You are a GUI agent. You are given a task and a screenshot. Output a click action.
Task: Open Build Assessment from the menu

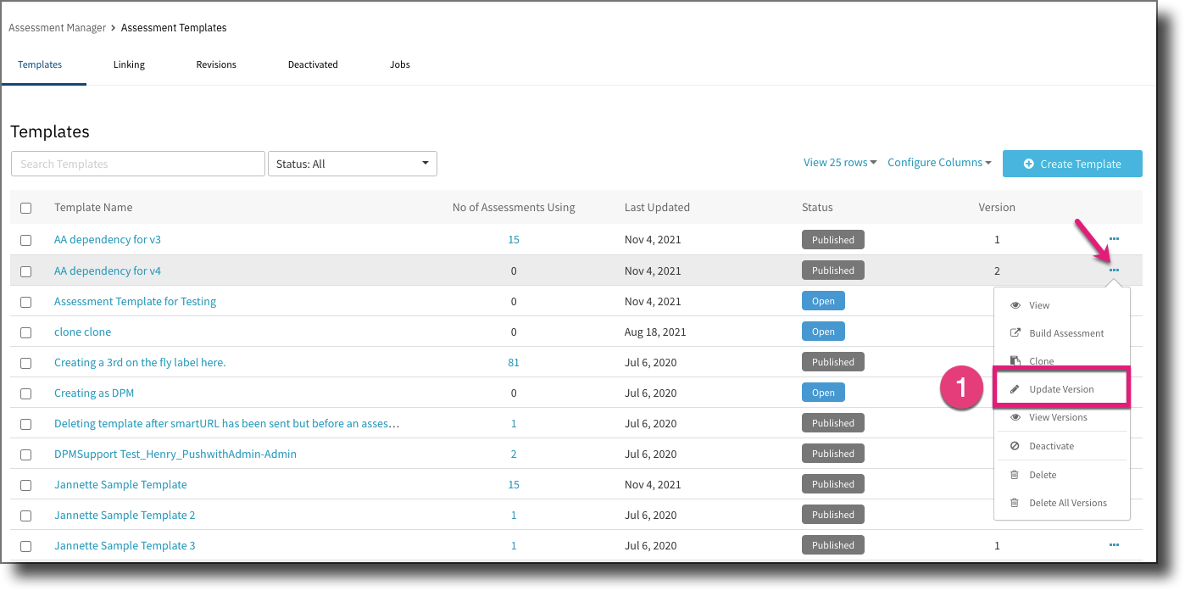(1065, 332)
